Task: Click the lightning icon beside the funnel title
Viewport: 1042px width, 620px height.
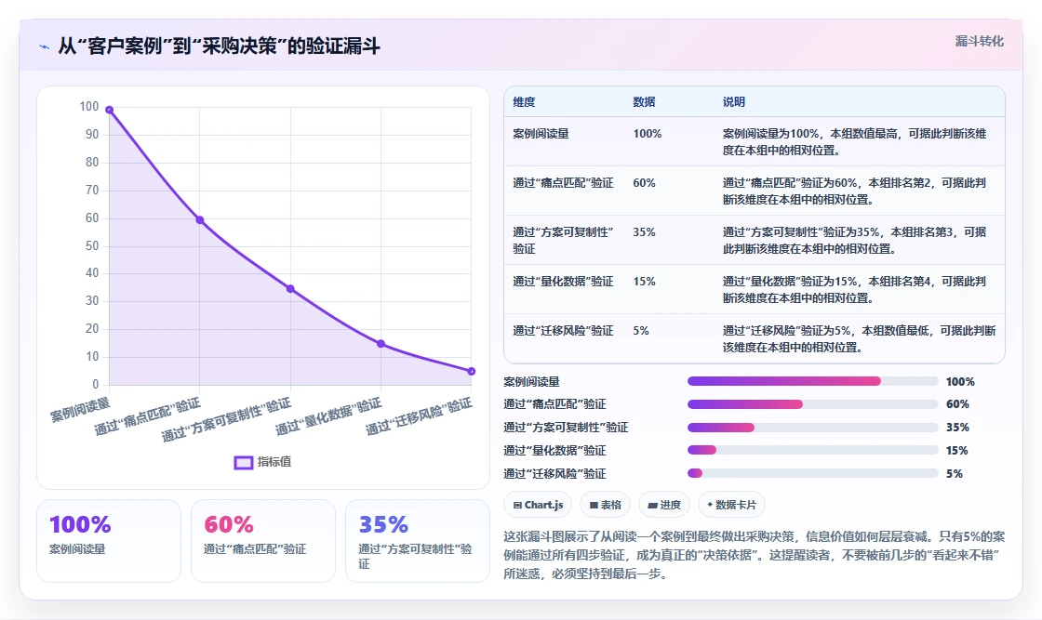Action: (x=45, y=46)
